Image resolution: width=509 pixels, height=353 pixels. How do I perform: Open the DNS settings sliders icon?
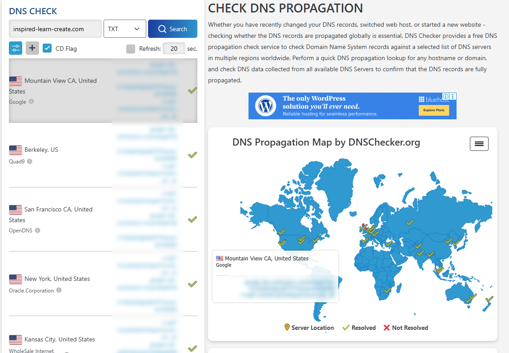pyautogui.click(x=16, y=49)
